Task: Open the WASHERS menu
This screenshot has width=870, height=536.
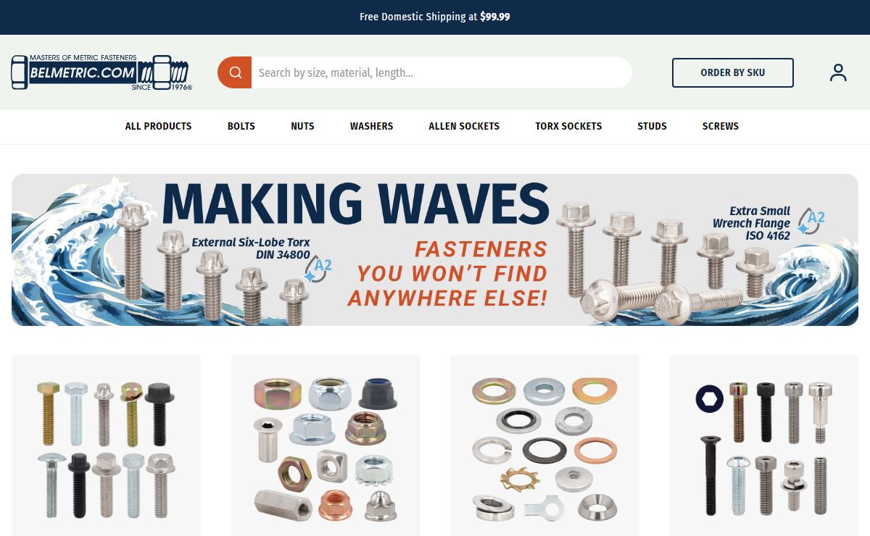Action: pos(371,126)
